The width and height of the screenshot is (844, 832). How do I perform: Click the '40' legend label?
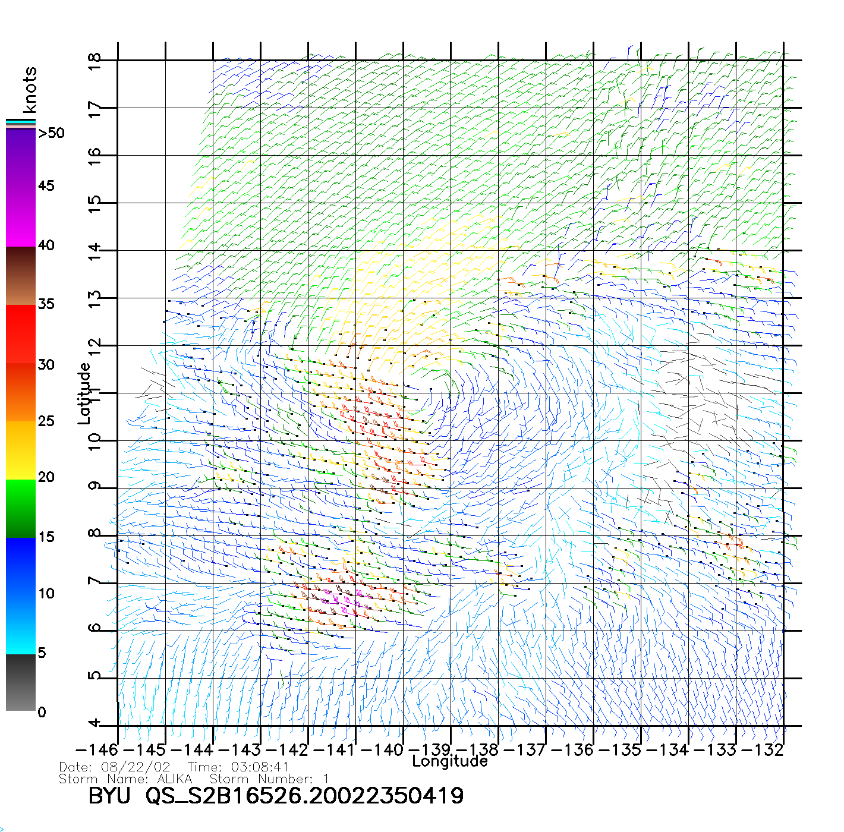click(x=46, y=245)
